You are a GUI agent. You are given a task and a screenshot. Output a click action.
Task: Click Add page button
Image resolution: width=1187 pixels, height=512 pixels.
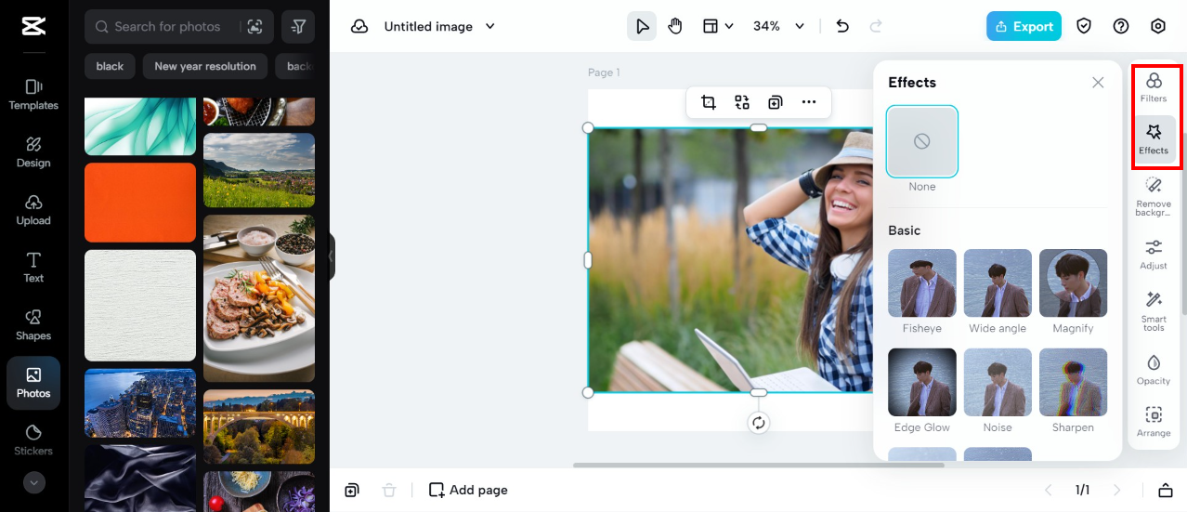469,490
